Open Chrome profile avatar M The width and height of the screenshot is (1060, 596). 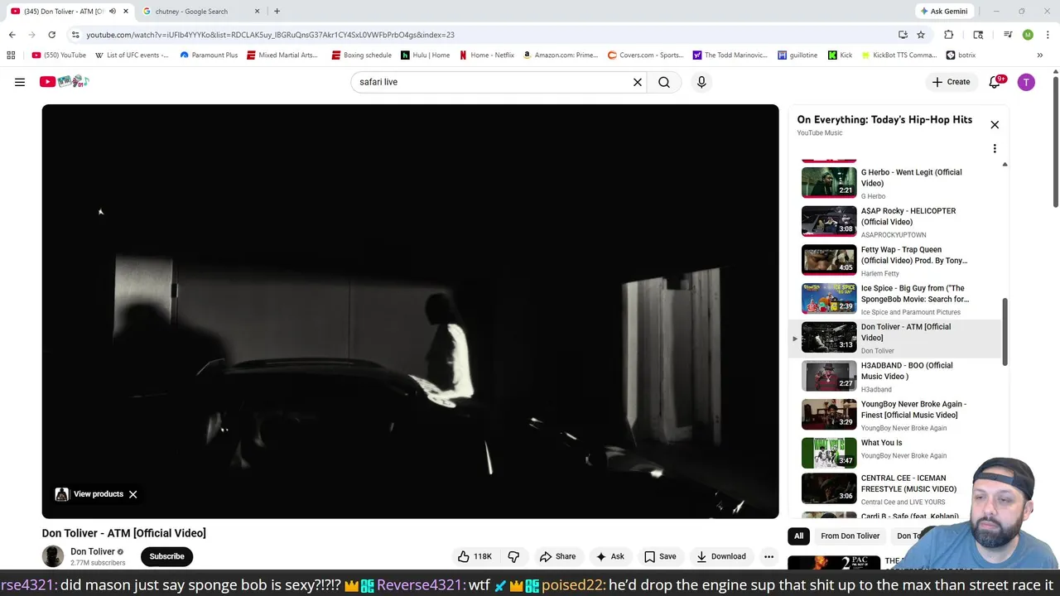coord(1028,35)
